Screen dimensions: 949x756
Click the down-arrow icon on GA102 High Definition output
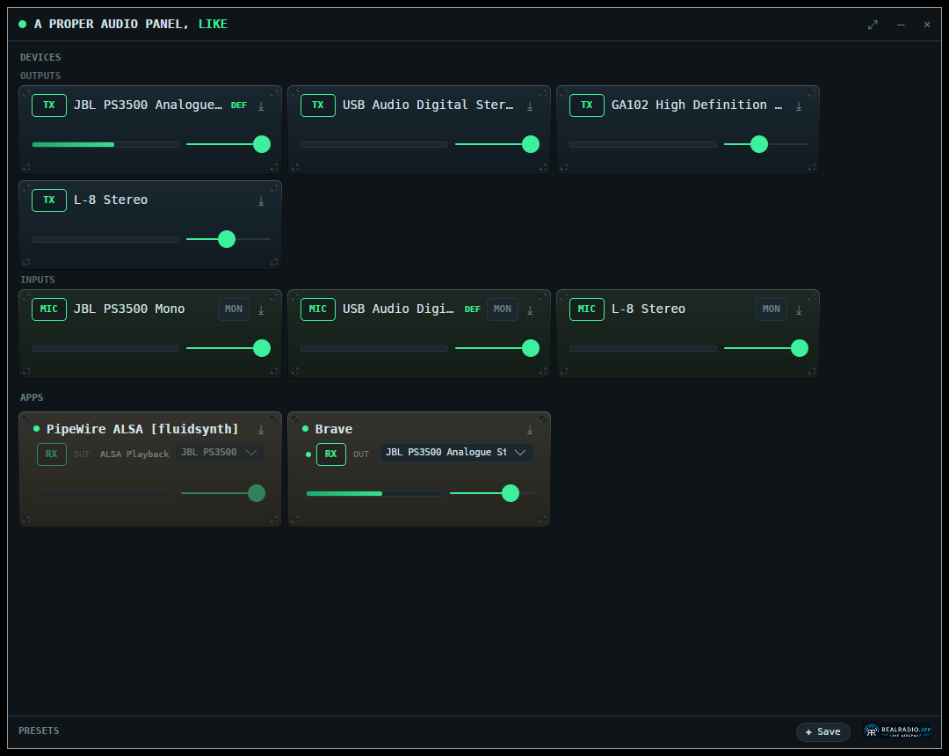(798, 105)
